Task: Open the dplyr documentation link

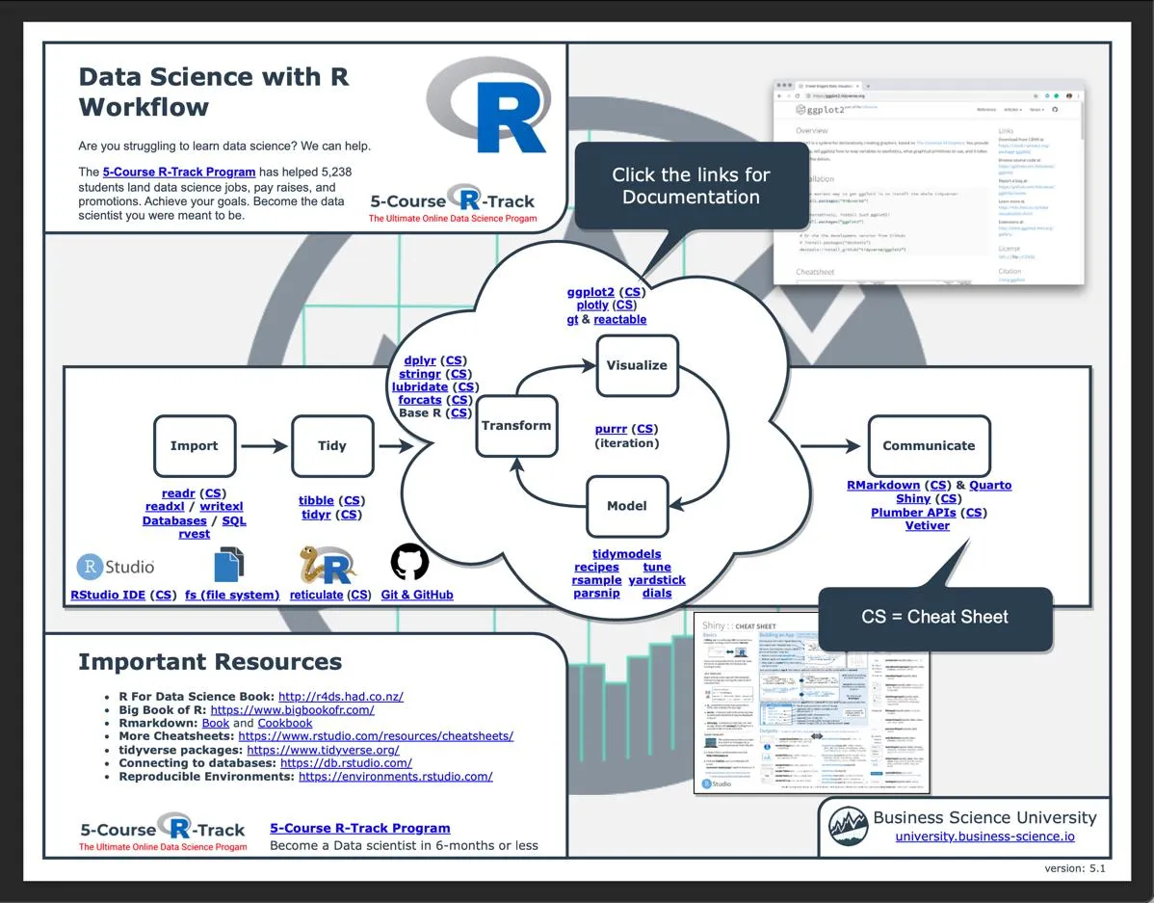Action: 419,360
